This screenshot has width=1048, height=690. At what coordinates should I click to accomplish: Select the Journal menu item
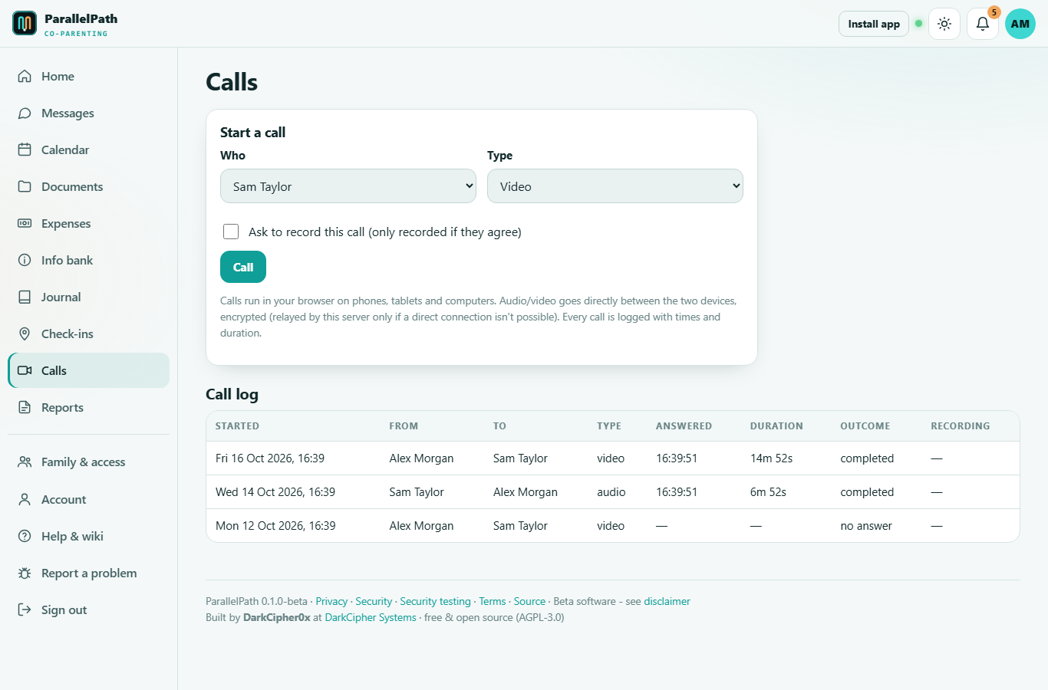(x=88, y=297)
